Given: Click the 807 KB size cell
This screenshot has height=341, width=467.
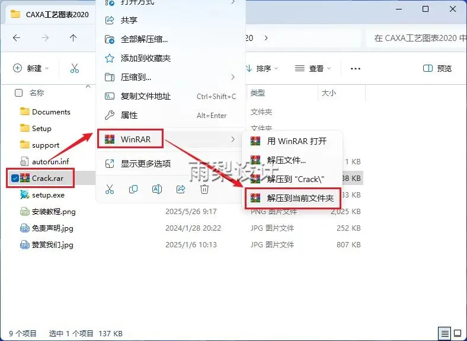Looking at the screenshot, I should coord(348,245).
